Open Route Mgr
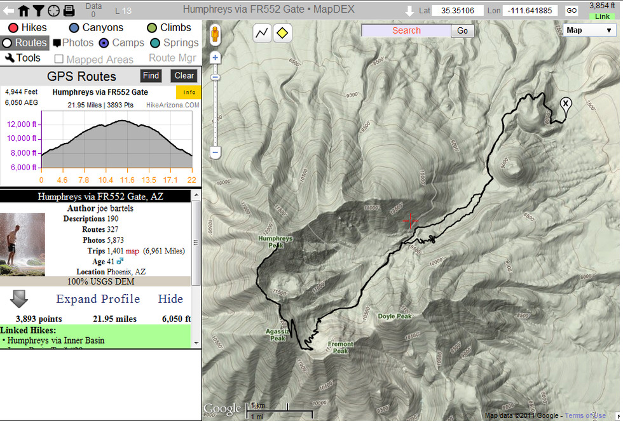This screenshot has height=423, width=623. click(x=172, y=58)
